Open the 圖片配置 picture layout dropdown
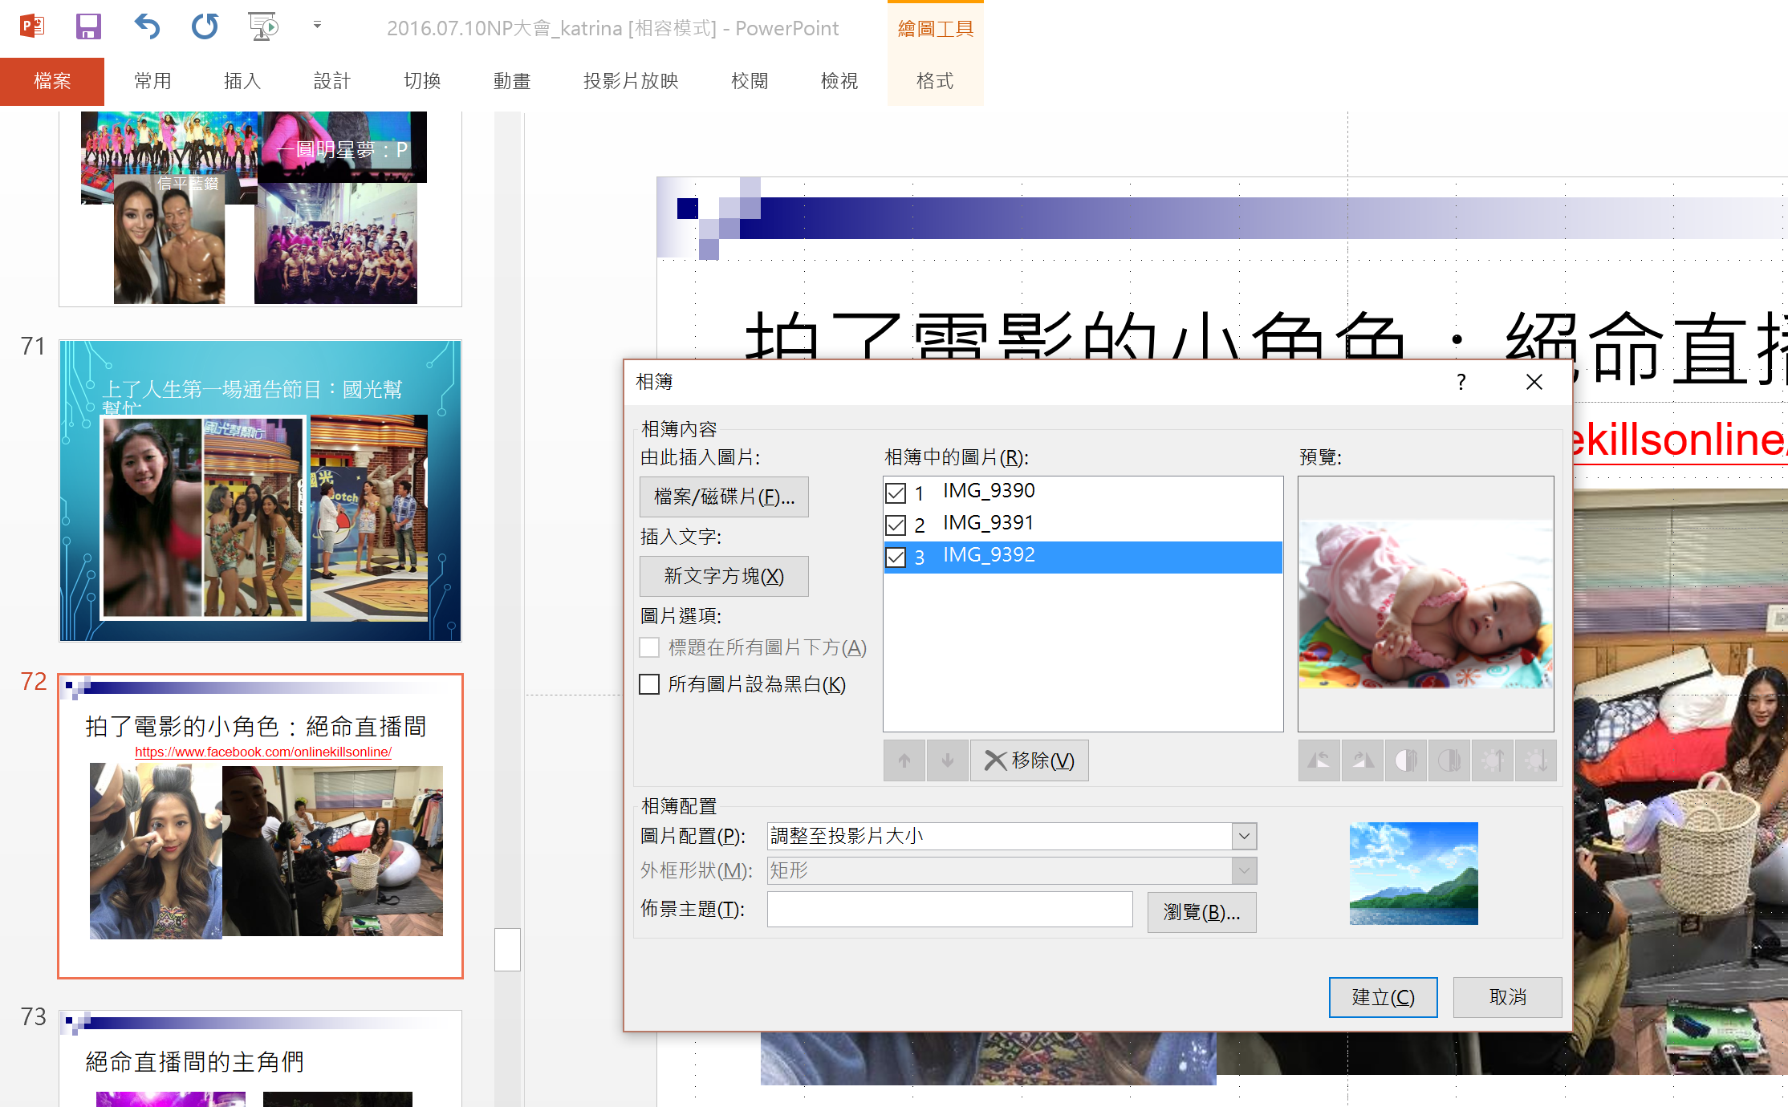Screen dimensions: 1788x1107 pos(1243,836)
